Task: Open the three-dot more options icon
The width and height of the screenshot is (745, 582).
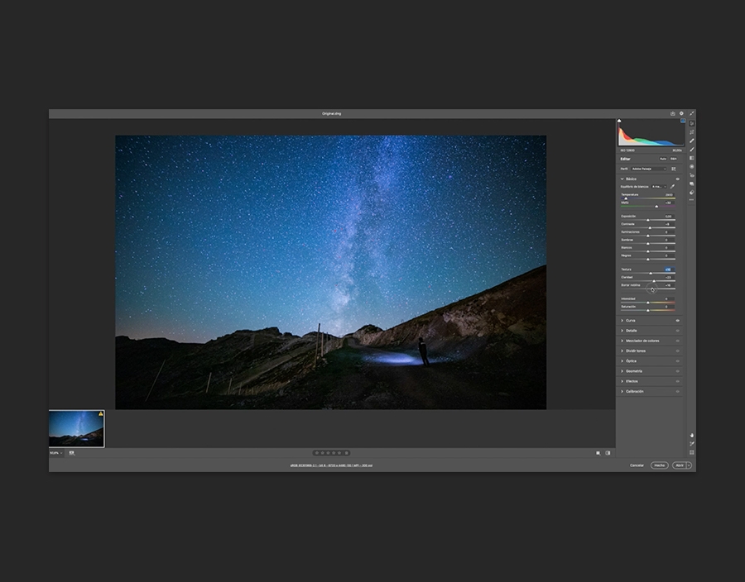Action: [692, 200]
